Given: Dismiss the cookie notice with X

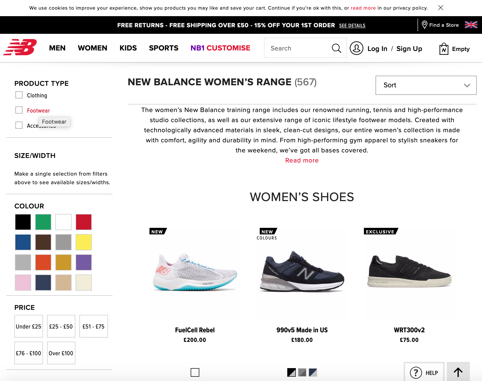Looking at the screenshot, I should [441, 8].
